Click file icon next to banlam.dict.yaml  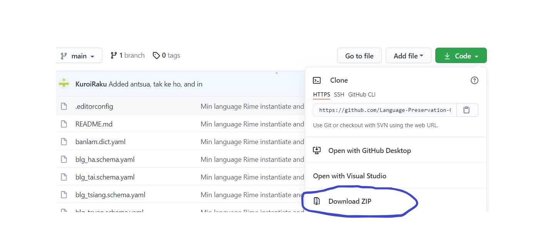[x=64, y=142]
